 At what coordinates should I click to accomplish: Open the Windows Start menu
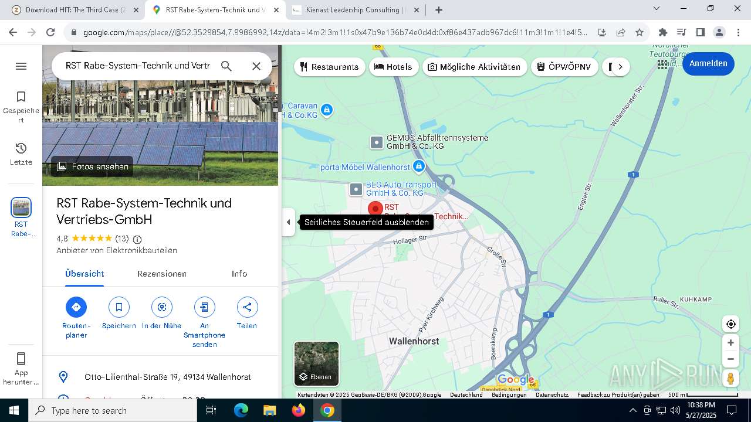pyautogui.click(x=14, y=410)
